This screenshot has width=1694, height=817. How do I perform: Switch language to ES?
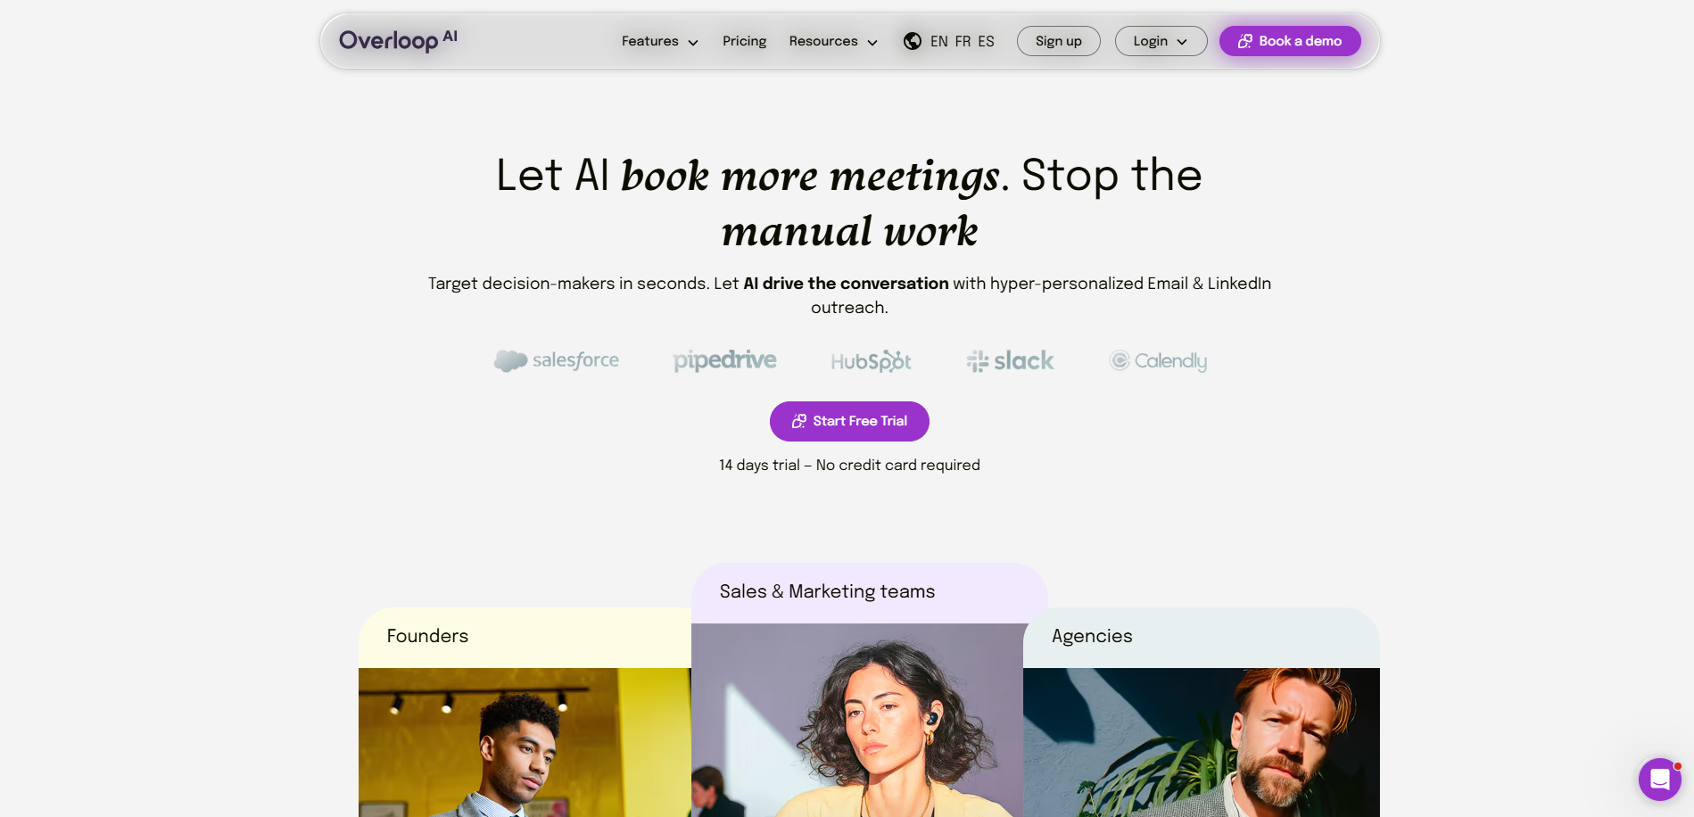coord(986,41)
